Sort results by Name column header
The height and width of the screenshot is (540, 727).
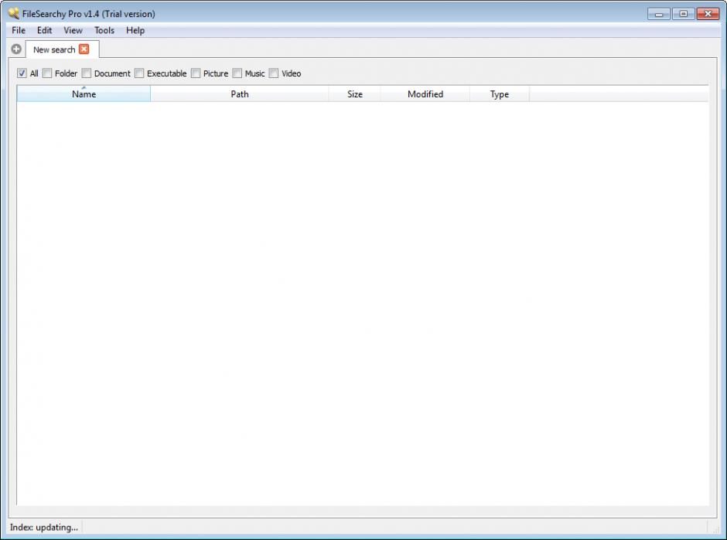pyautogui.click(x=84, y=94)
